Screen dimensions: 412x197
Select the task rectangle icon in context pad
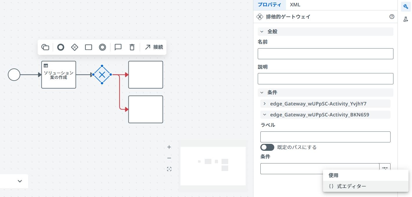point(88,47)
